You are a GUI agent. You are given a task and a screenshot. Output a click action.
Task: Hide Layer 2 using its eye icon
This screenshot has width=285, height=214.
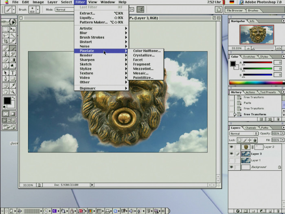[x=231, y=147]
